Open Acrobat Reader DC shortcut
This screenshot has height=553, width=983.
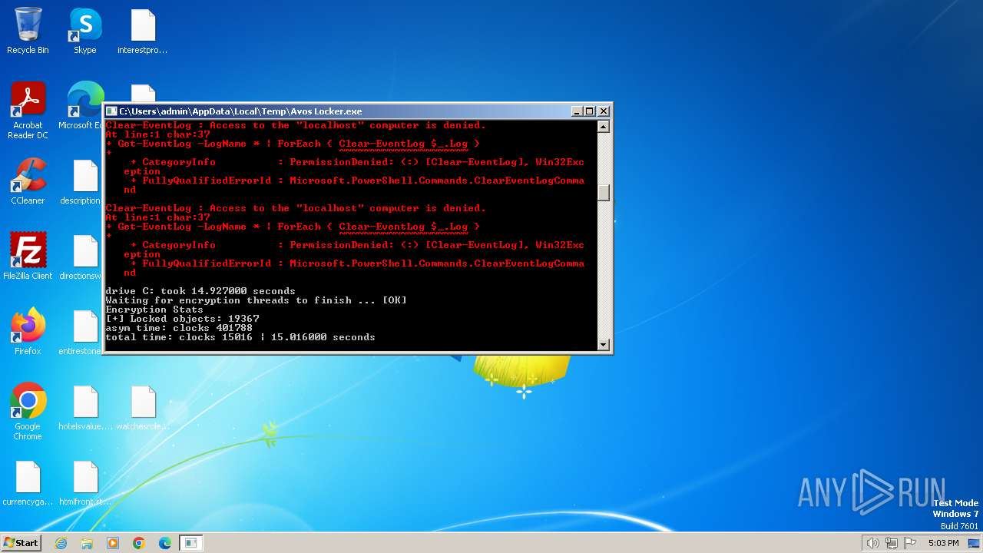[28, 111]
